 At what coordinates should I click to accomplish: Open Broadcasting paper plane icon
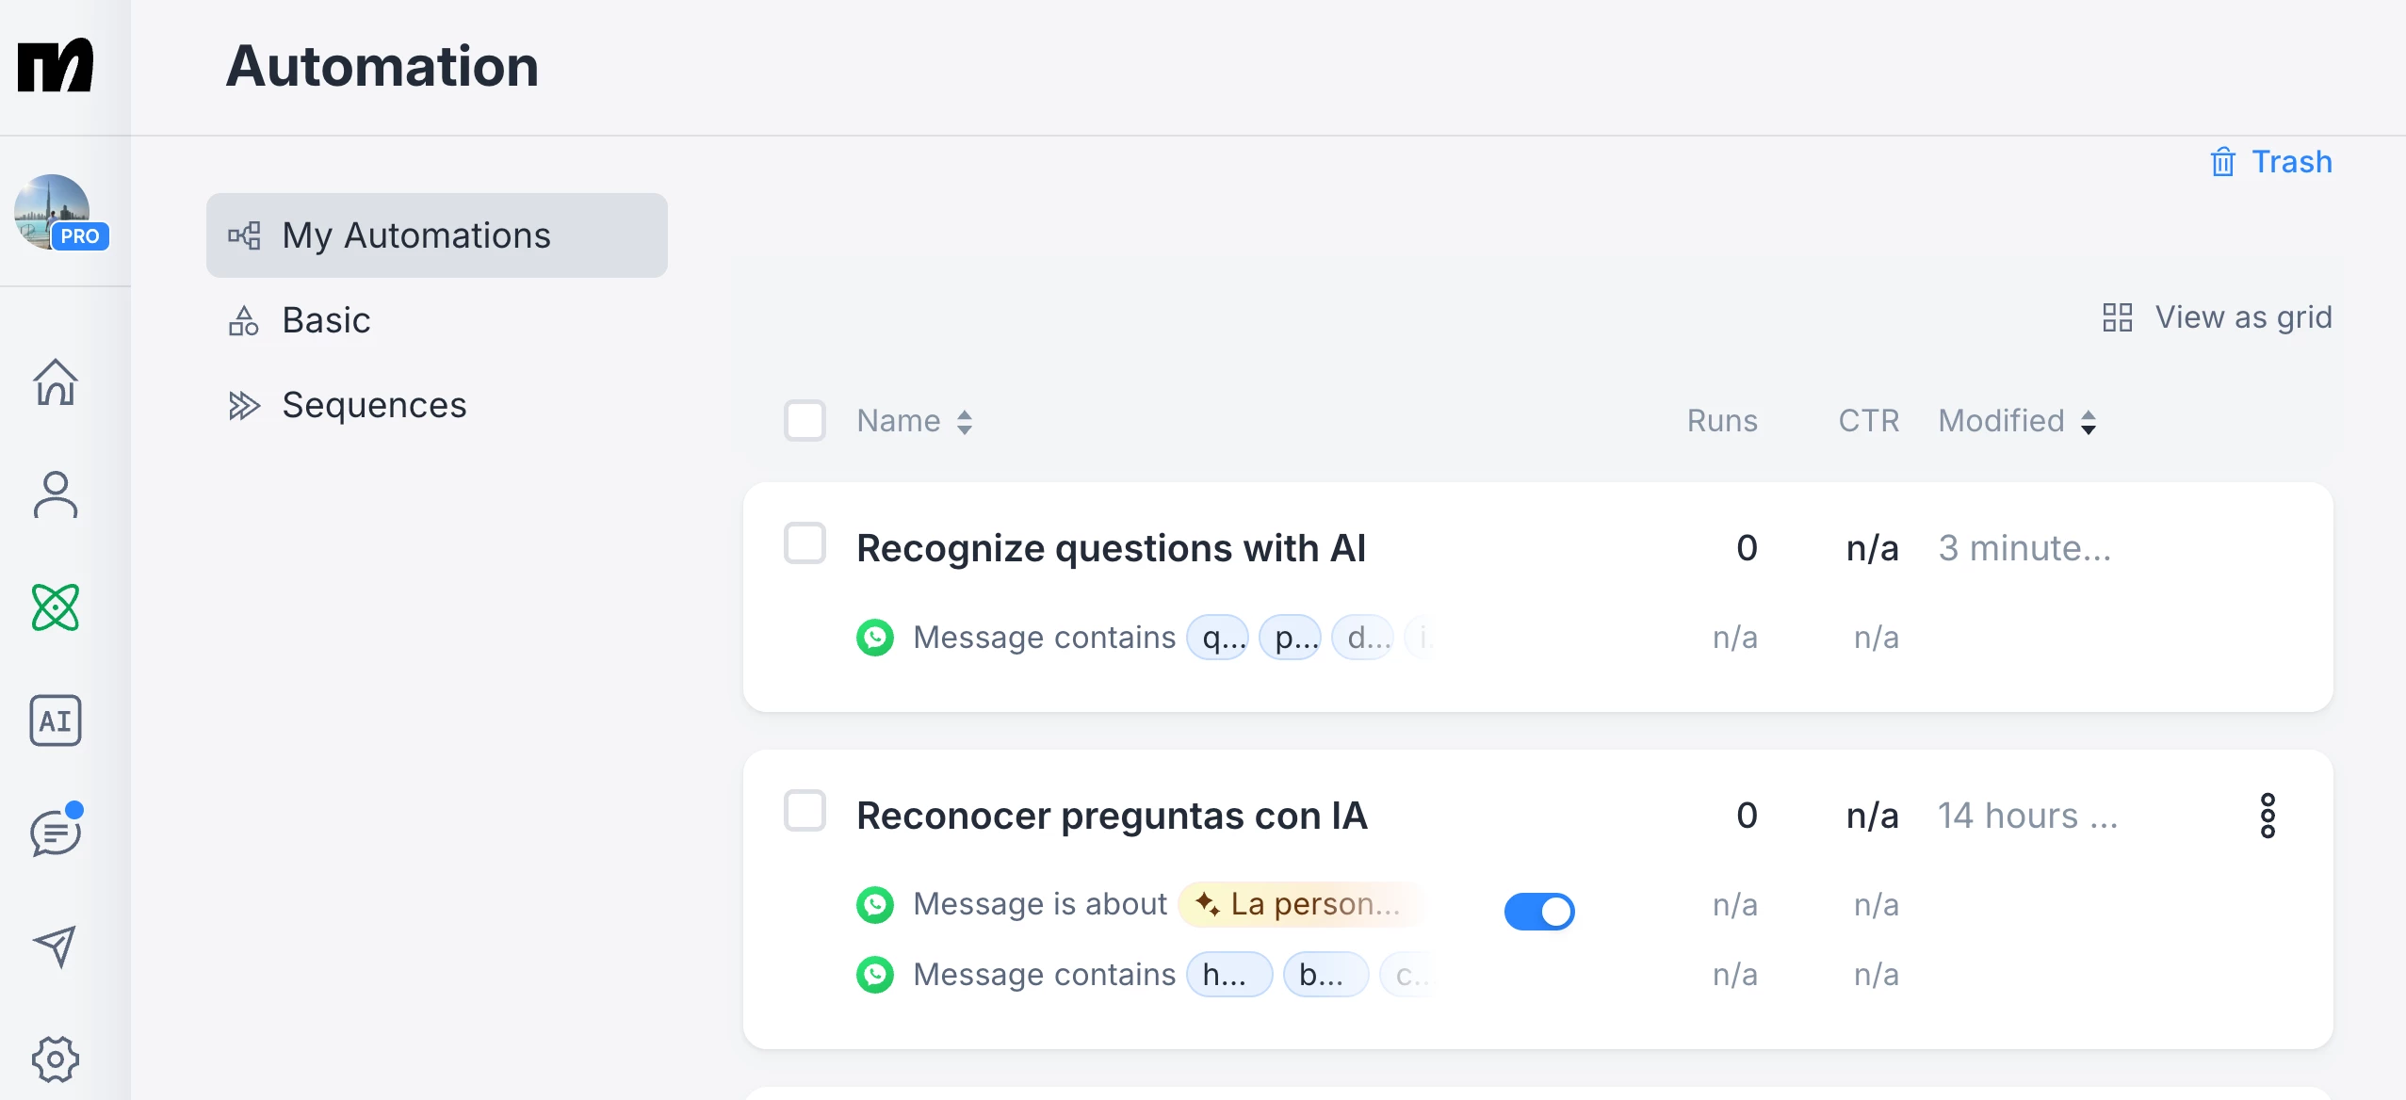pos(56,946)
